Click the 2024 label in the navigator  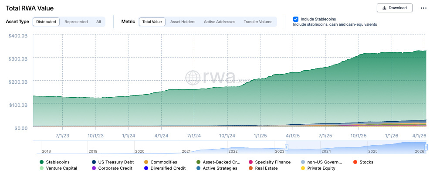326,152
